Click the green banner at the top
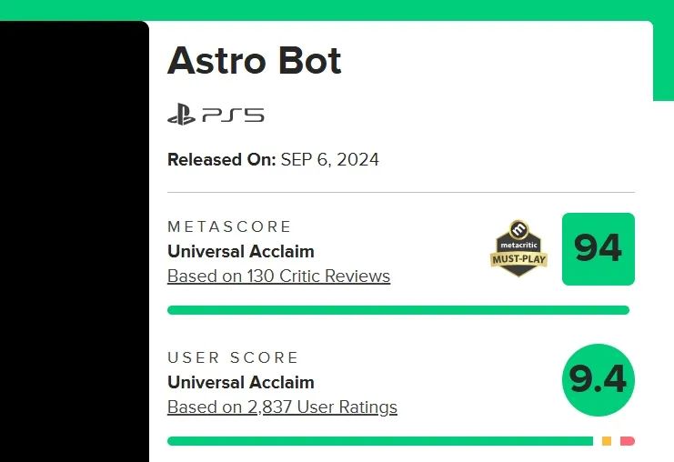Screen dimensions: 674x462 [x=337, y=9]
